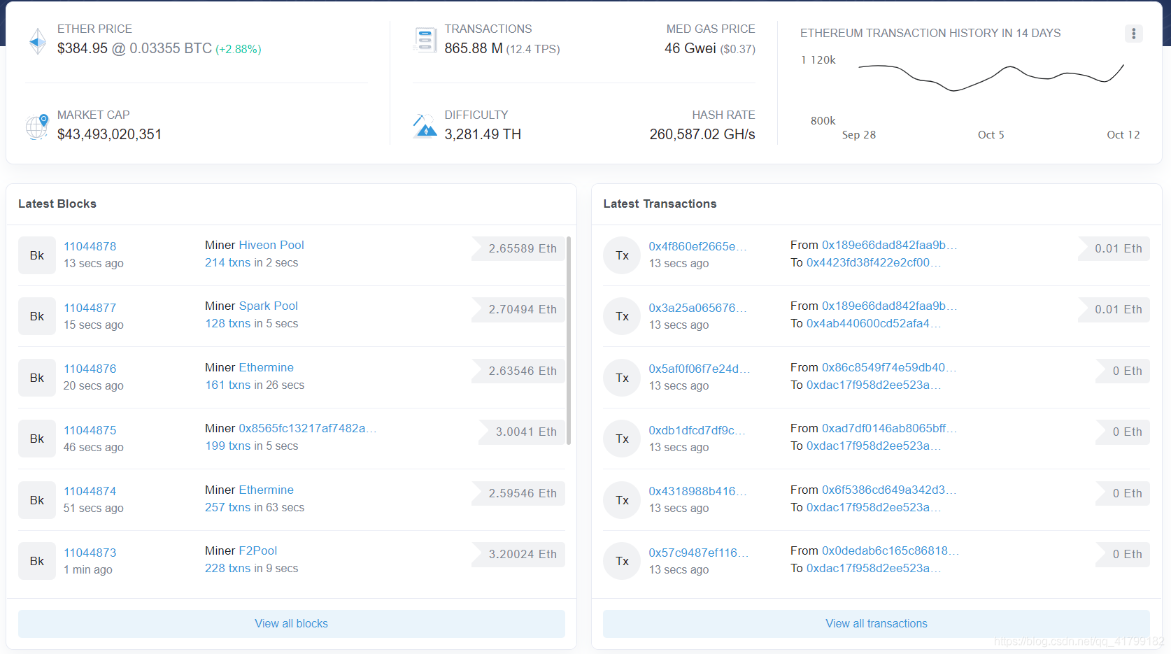Screen dimensions: 1171x654
Task: Open block 11044878
Action: pyautogui.click(x=90, y=246)
